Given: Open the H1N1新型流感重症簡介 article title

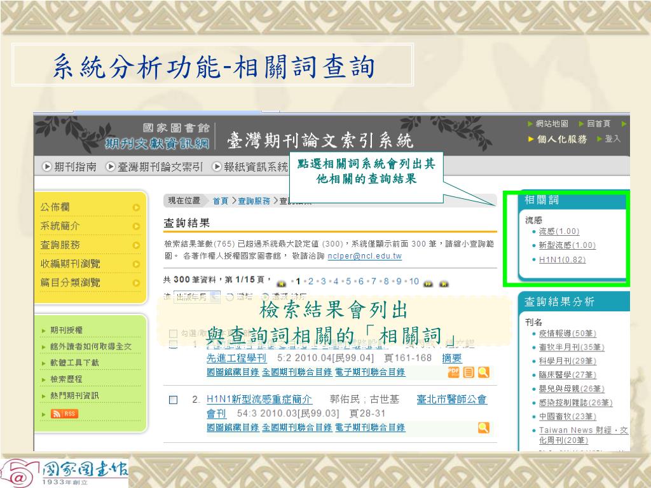Looking at the screenshot, I should (x=259, y=399).
